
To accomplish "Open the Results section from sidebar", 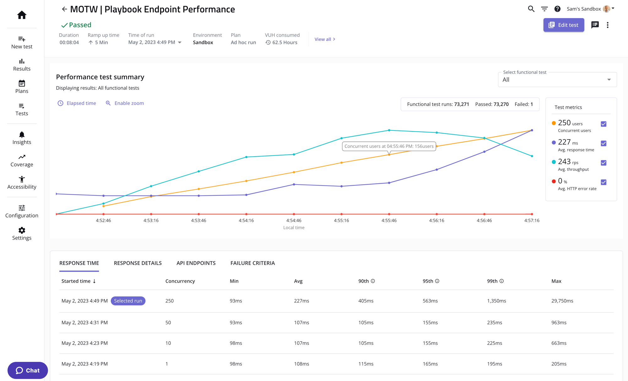I will coord(22,64).
